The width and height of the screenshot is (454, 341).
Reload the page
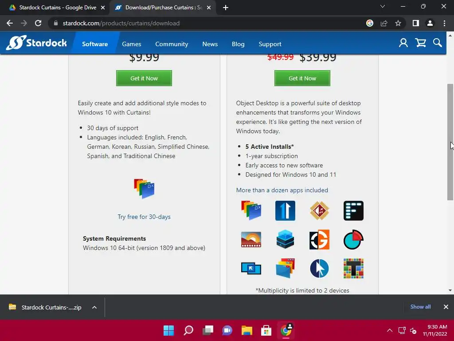pos(38,23)
